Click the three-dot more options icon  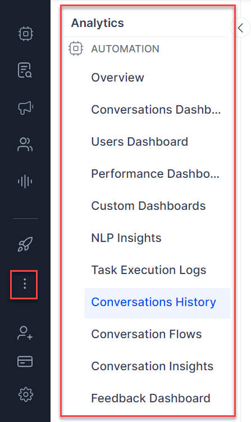[x=25, y=284]
